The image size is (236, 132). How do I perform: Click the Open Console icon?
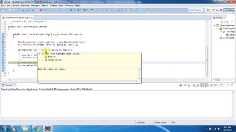click(222, 85)
